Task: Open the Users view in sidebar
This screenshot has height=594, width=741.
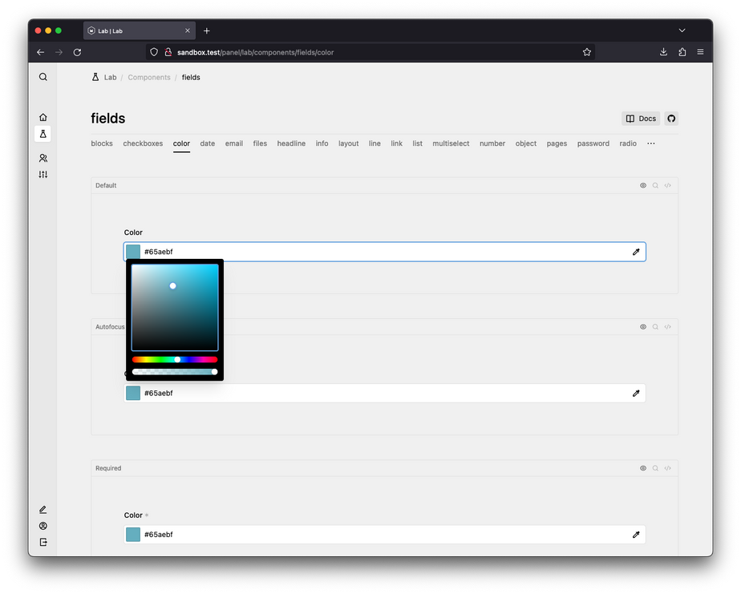Action: point(43,159)
